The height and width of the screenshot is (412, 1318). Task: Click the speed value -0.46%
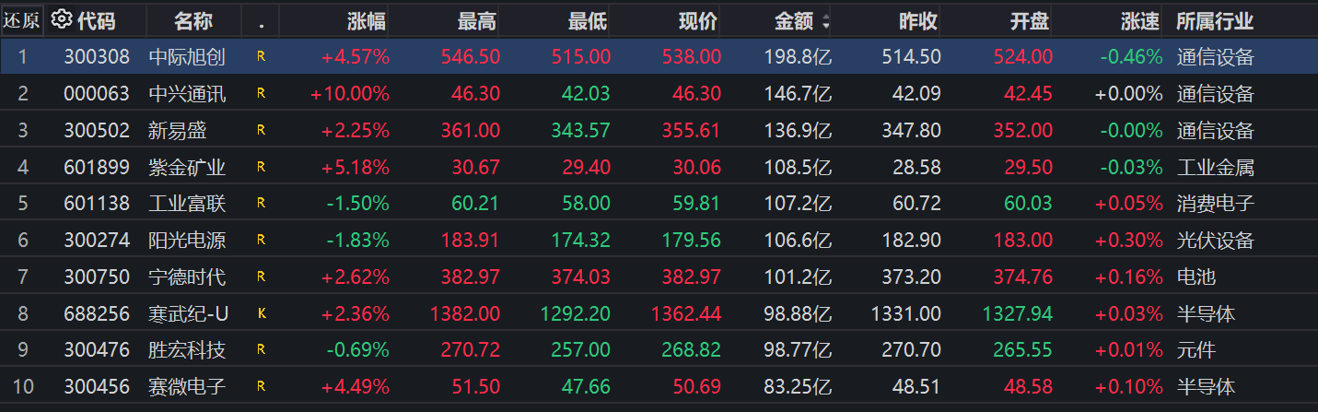[x=1131, y=57]
